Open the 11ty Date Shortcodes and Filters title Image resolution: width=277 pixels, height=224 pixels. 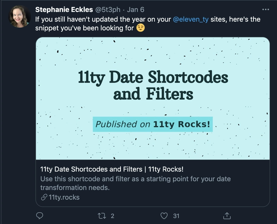click(112, 169)
